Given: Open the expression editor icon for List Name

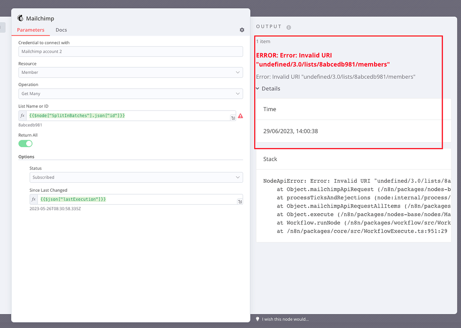Looking at the screenshot, I should click(233, 117).
